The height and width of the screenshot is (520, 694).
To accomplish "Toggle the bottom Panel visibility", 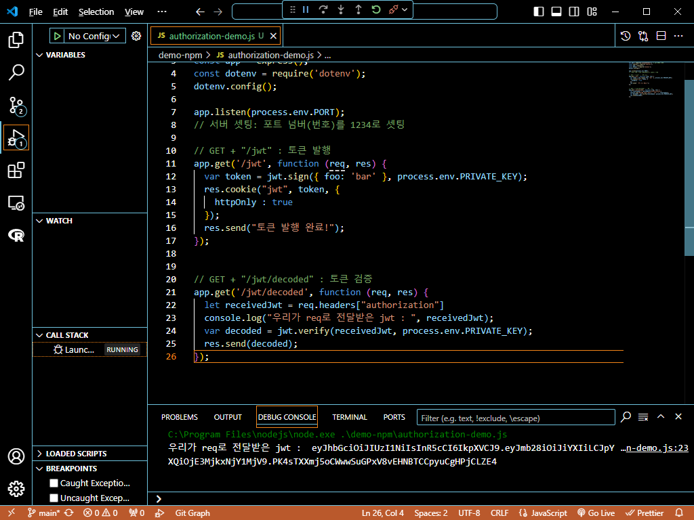I will (556, 12).
